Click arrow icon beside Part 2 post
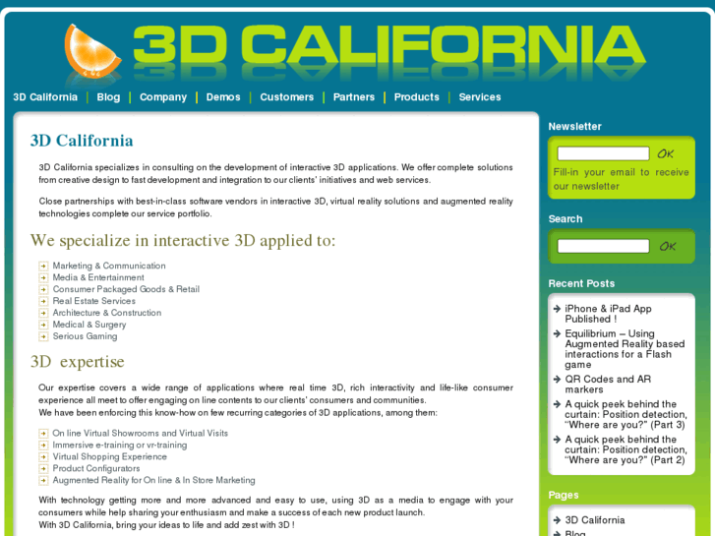715x536 pixels. (x=557, y=440)
